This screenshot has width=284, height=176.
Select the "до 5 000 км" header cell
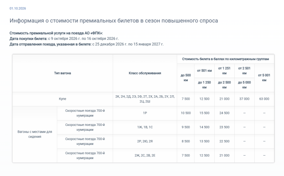click(245, 85)
